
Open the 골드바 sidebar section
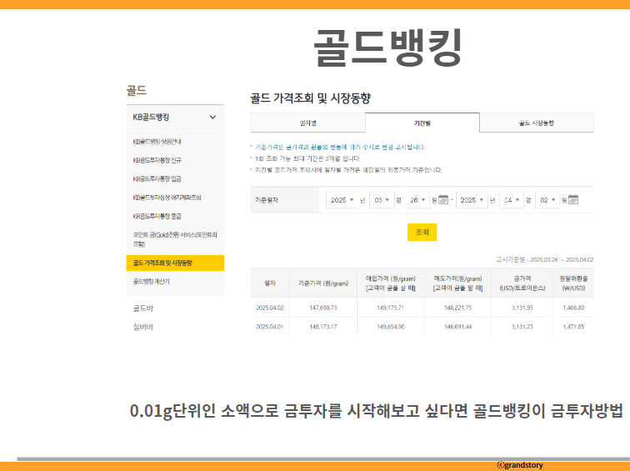143,308
